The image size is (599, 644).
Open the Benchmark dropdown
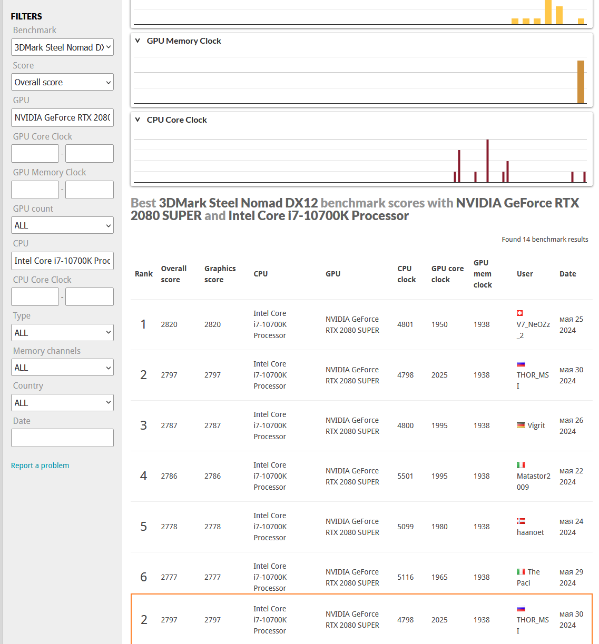[62, 47]
